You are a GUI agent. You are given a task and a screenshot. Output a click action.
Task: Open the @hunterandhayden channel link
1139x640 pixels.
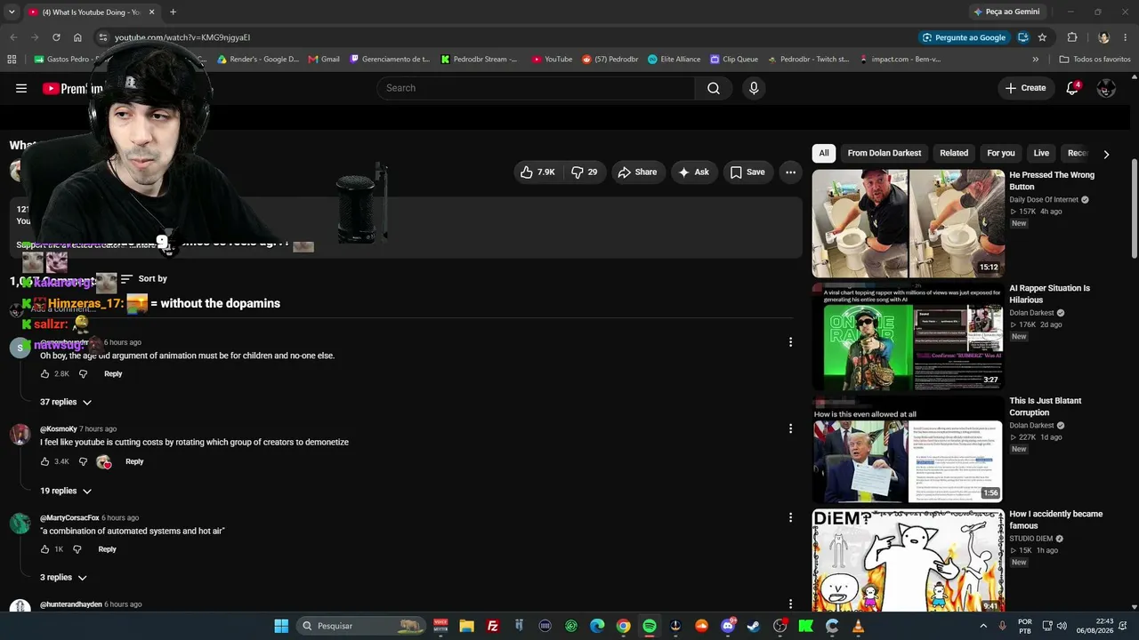click(71, 604)
